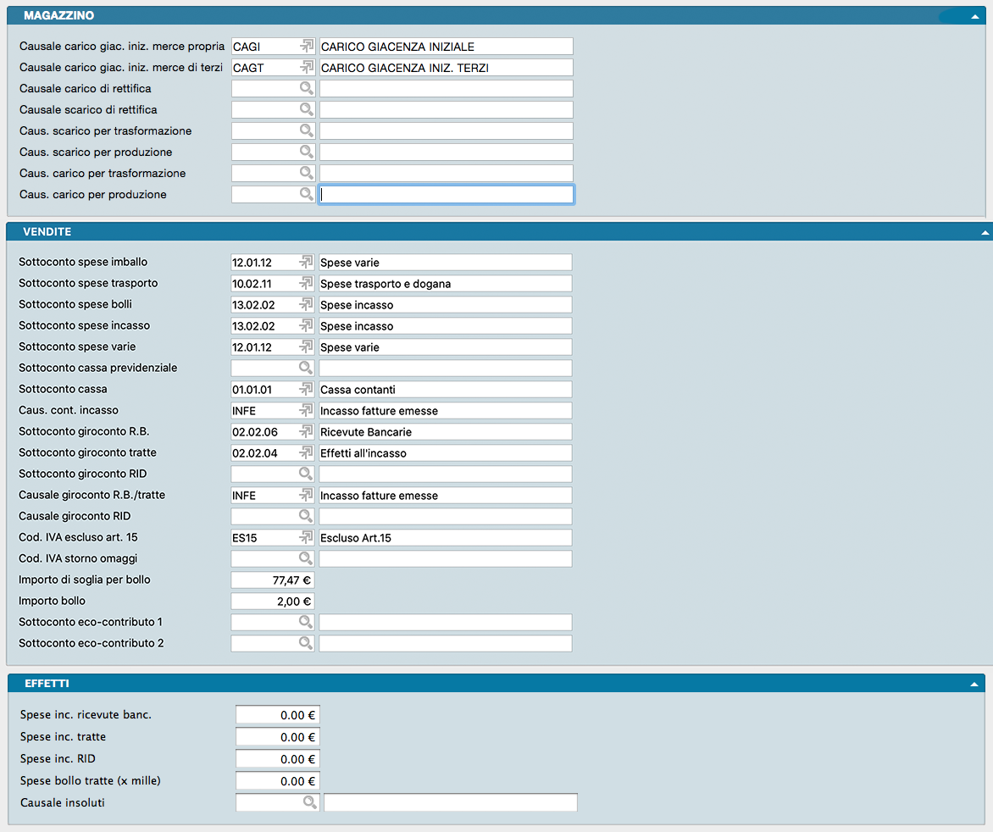Open lookup for Sottoconto eco-contributo 1
This screenshot has height=832, width=993.
coord(306,622)
